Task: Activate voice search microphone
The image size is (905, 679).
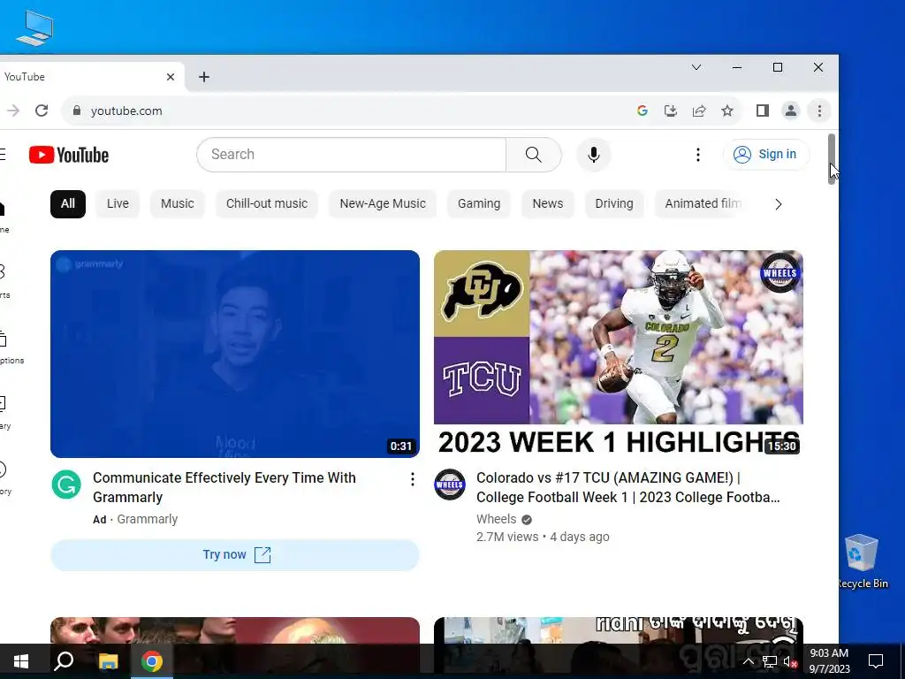Action: click(593, 155)
